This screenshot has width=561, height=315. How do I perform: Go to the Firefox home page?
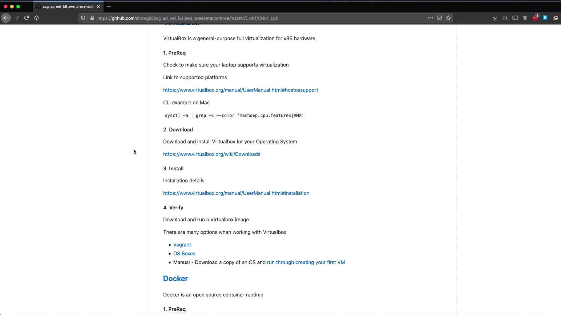pyautogui.click(x=37, y=18)
